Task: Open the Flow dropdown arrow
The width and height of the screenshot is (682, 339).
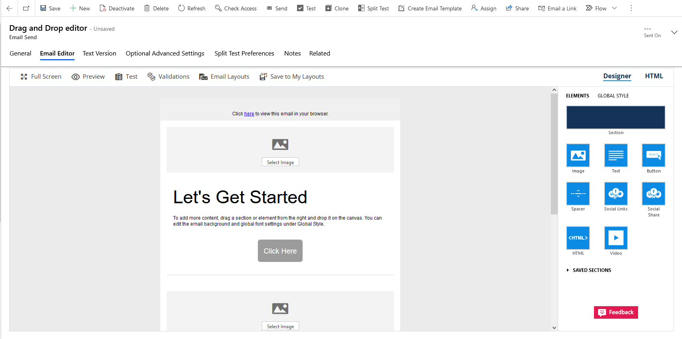Action: point(614,8)
